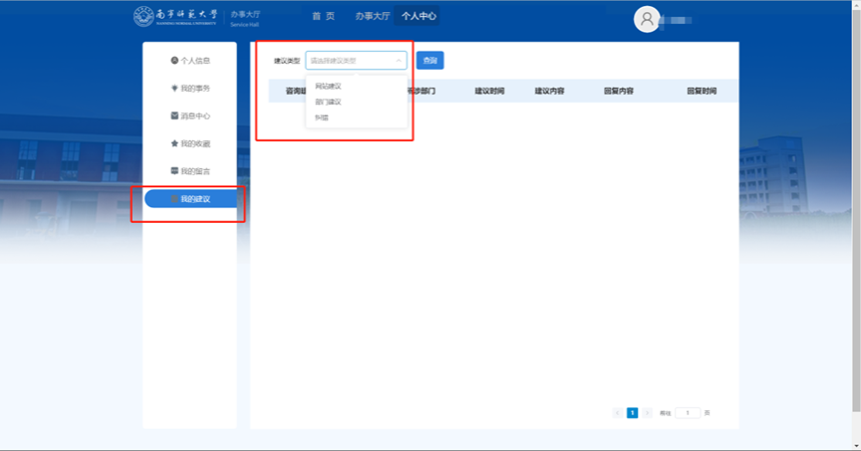Click the blue 查询 button

click(x=430, y=61)
